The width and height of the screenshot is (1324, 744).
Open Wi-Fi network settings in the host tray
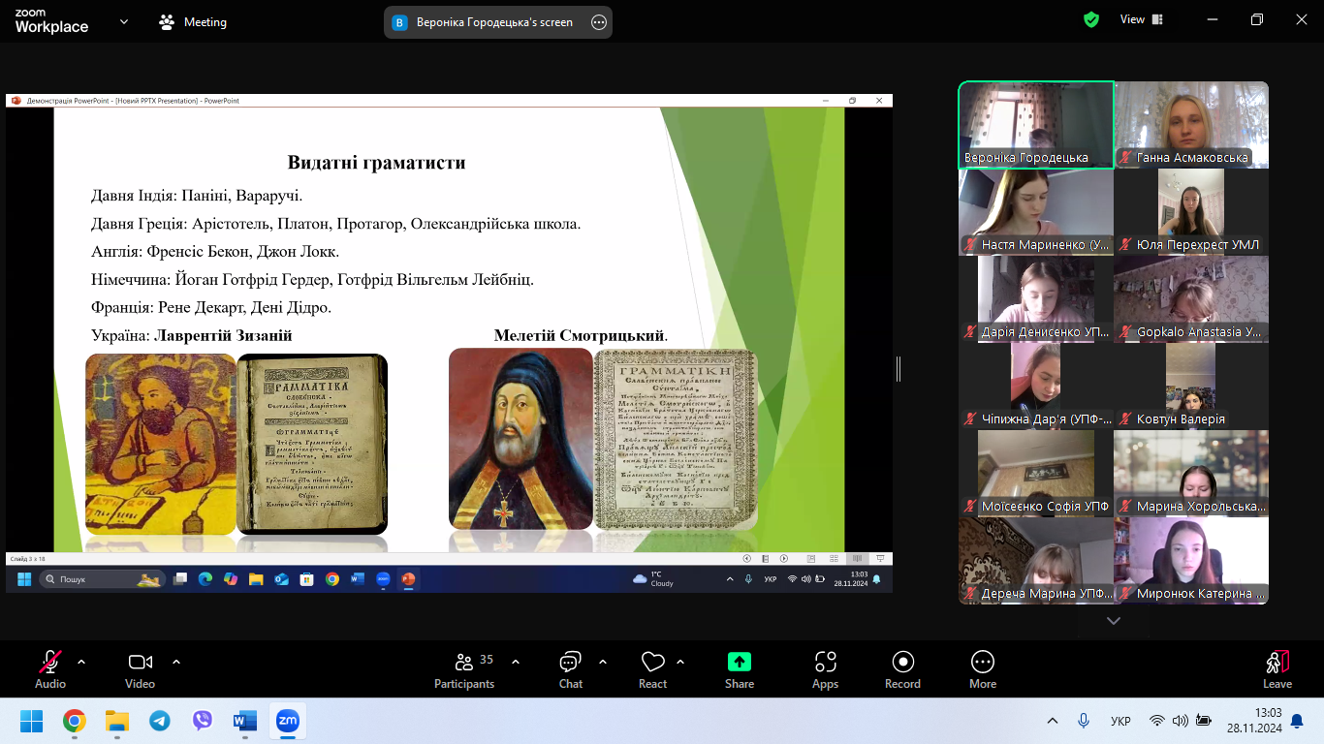pos(1156,721)
